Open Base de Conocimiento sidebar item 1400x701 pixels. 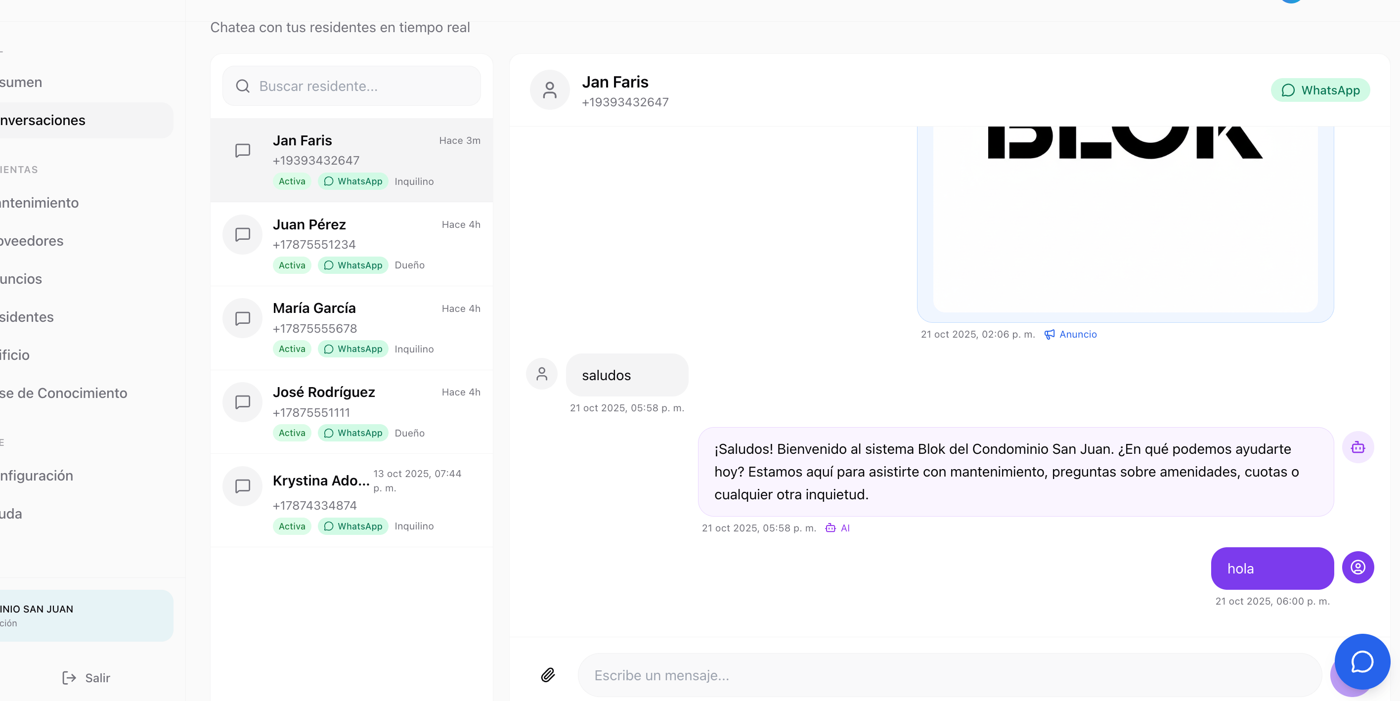pyautogui.click(x=64, y=393)
